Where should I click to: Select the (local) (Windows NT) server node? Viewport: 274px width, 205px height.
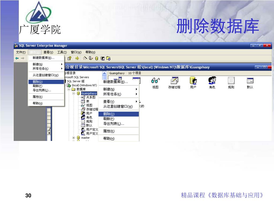coord(84,85)
